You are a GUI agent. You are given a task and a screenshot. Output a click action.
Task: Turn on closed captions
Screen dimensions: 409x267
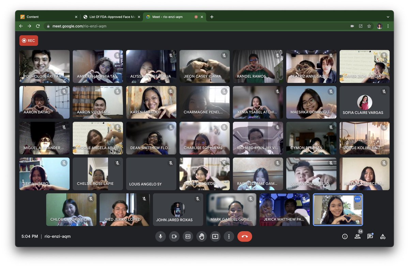tap(188, 236)
